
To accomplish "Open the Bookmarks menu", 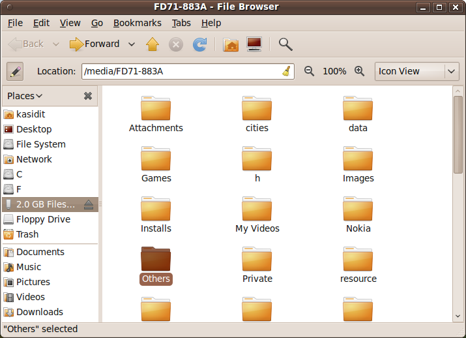I will tap(137, 23).
